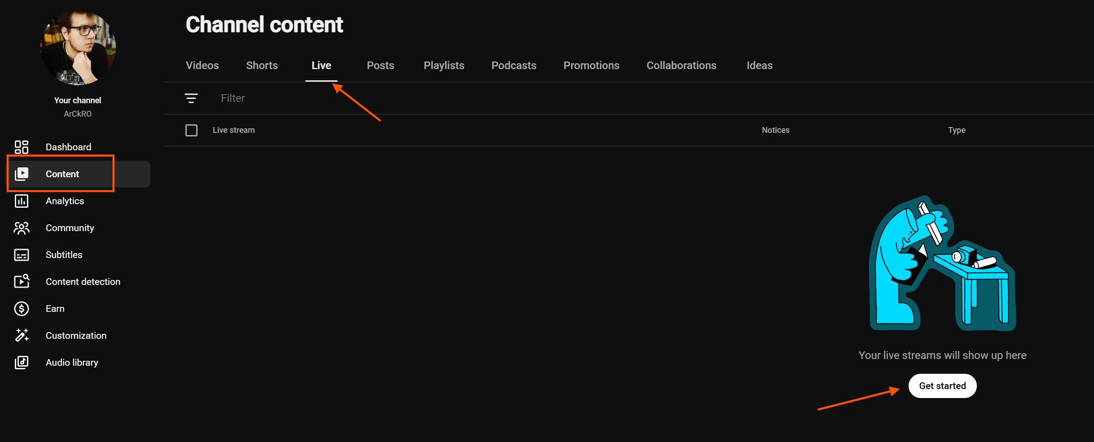The width and height of the screenshot is (1094, 442).
Task: Click the filter lines icon
Action: [x=191, y=98]
